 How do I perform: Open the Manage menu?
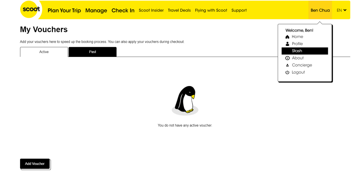96,11
